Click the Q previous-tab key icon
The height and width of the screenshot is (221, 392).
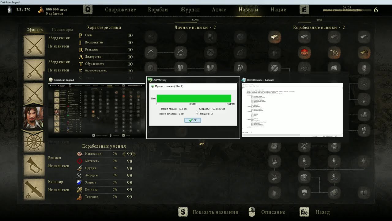(x=88, y=10)
